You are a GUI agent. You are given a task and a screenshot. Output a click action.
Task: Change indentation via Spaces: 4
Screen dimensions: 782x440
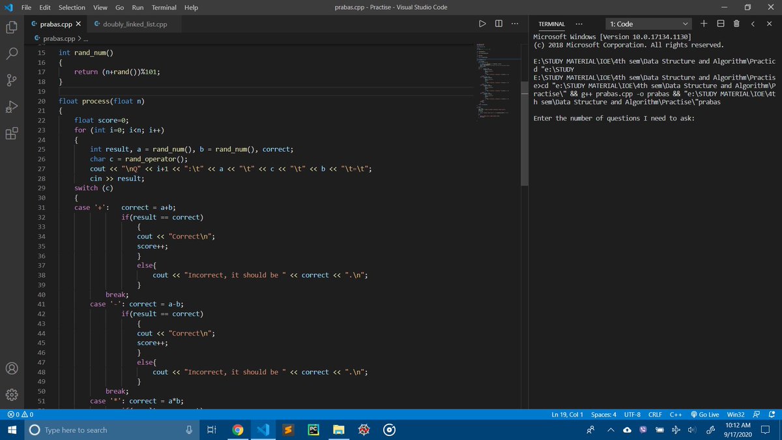click(604, 415)
